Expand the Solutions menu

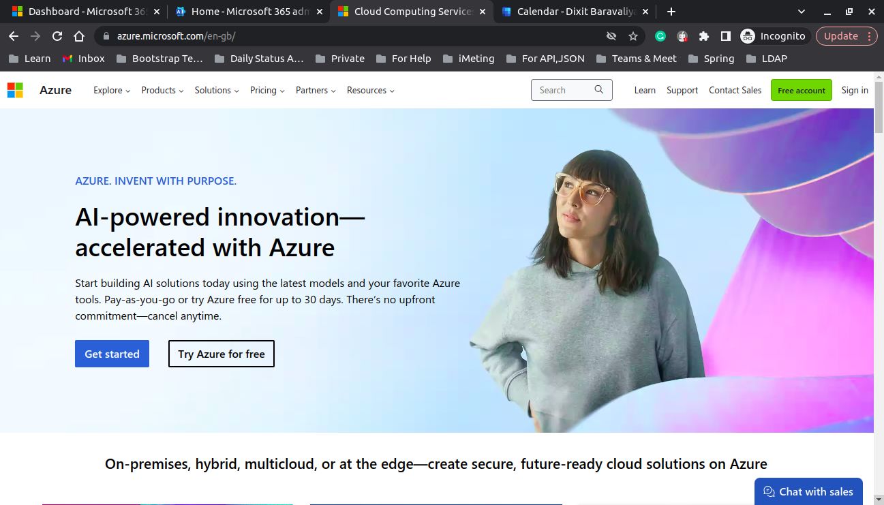coord(217,90)
